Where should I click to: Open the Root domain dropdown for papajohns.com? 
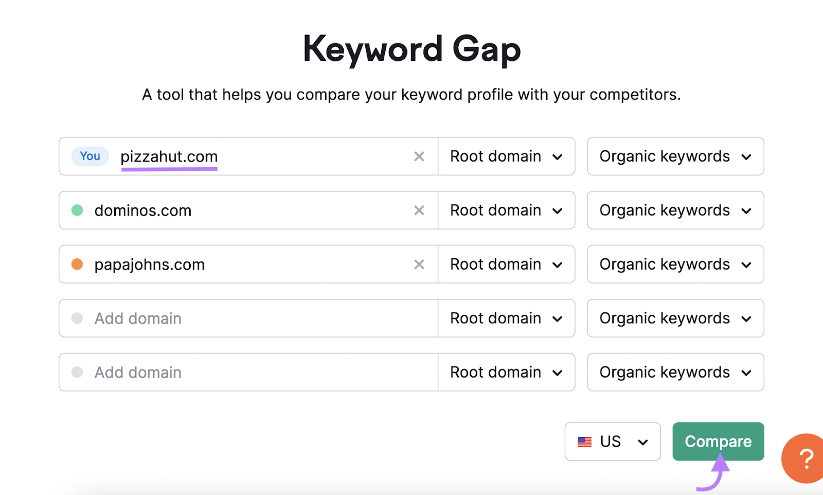tap(506, 264)
